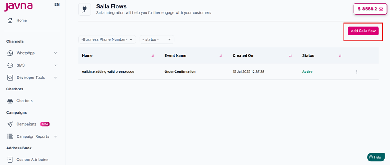The width and height of the screenshot is (390, 165).
Task: Click the Event Name column header
Action: [175, 55]
